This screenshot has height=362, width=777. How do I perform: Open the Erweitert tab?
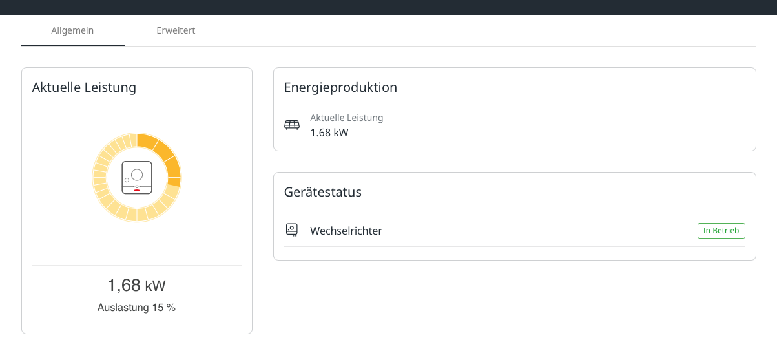point(176,30)
